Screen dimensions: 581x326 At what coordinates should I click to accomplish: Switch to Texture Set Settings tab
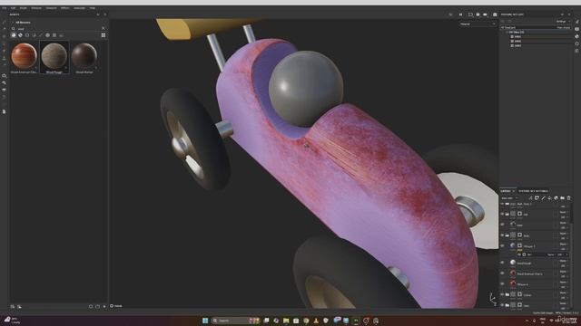pos(533,191)
